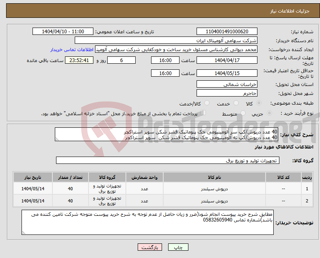This screenshot has height=258, width=320.
Task: Click the price validity date 1404/05/15
Action: (227, 73)
